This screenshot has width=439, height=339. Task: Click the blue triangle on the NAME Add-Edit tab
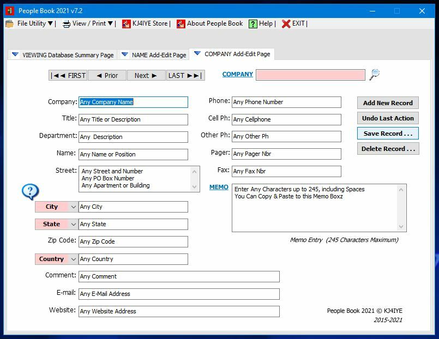point(124,55)
